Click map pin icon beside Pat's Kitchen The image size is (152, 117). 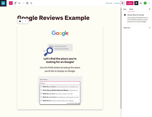point(41,101)
